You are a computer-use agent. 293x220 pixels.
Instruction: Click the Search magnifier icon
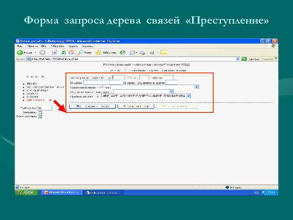[x=80, y=53]
